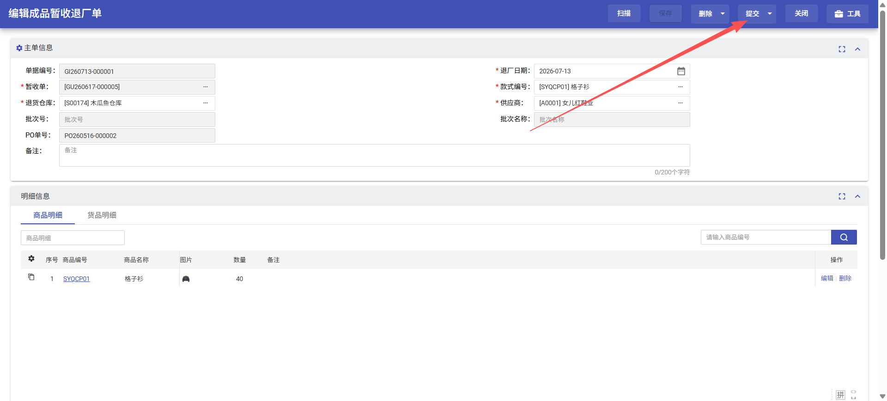Open the SYQCP01 product link
This screenshot has height=401, width=887.
(76, 279)
